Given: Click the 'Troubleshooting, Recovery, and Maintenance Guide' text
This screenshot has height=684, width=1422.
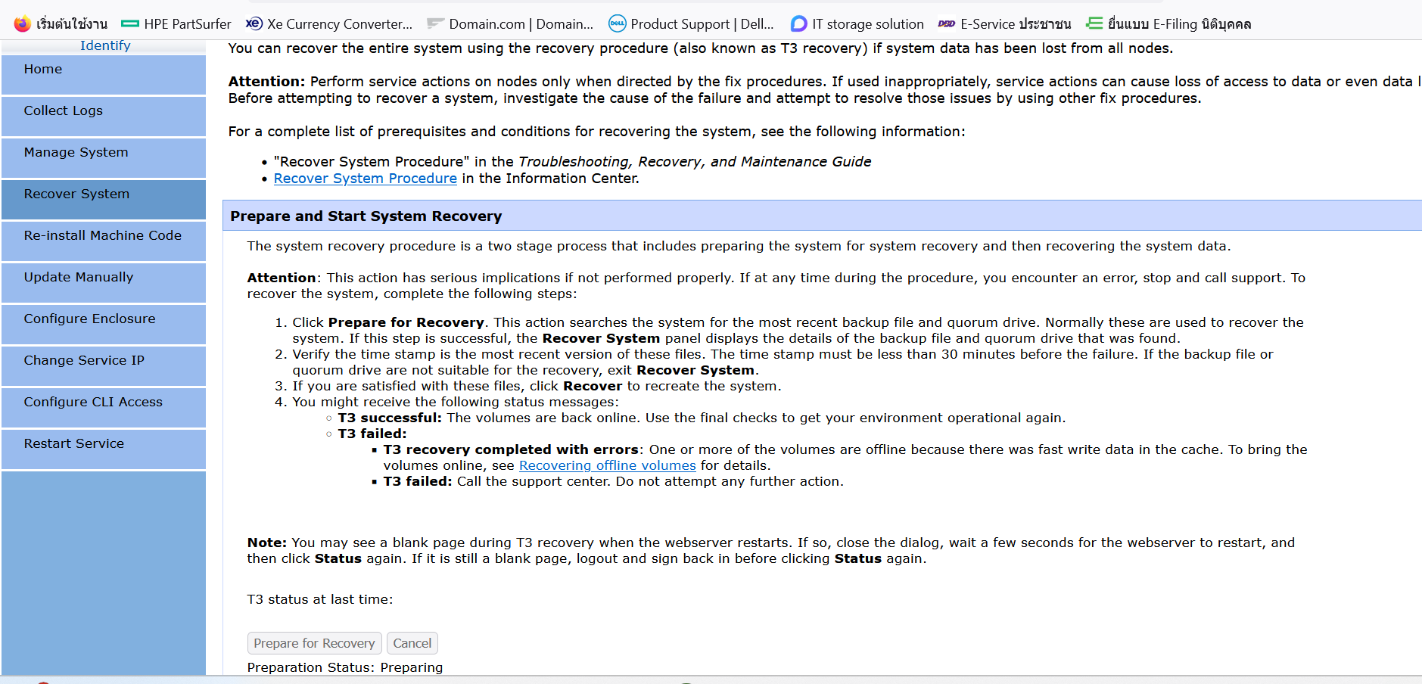Looking at the screenshot, I should pyautogui.click(x=695, y=162).
